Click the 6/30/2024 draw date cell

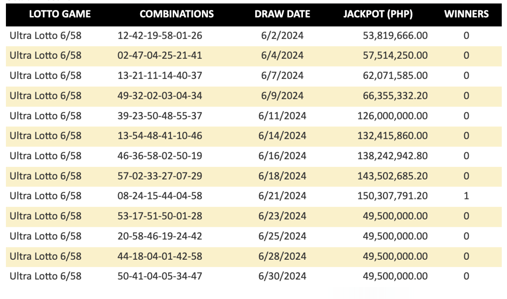tap(282, 276)
